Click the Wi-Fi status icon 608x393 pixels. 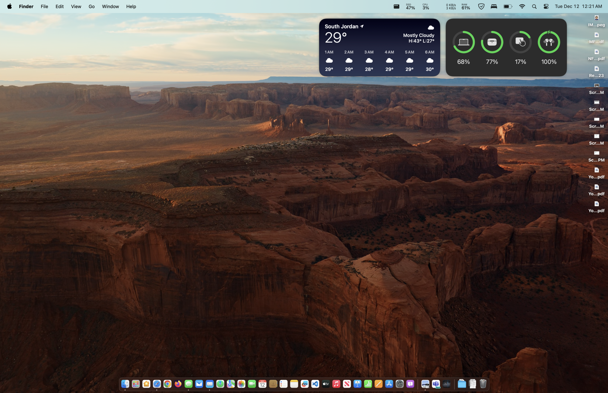(x=522, y=6)
